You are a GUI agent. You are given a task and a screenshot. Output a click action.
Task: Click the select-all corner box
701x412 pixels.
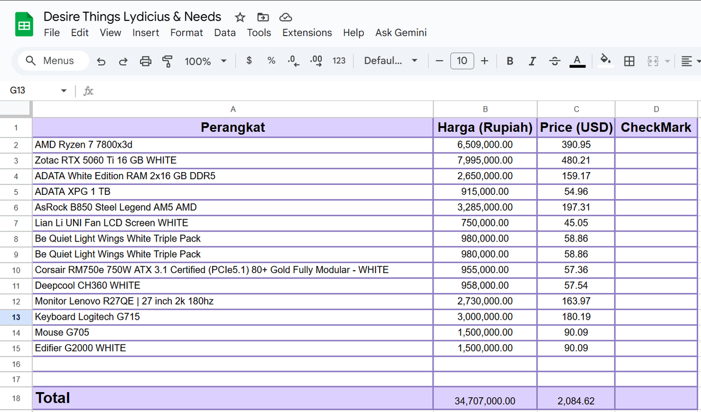point(16,109)
